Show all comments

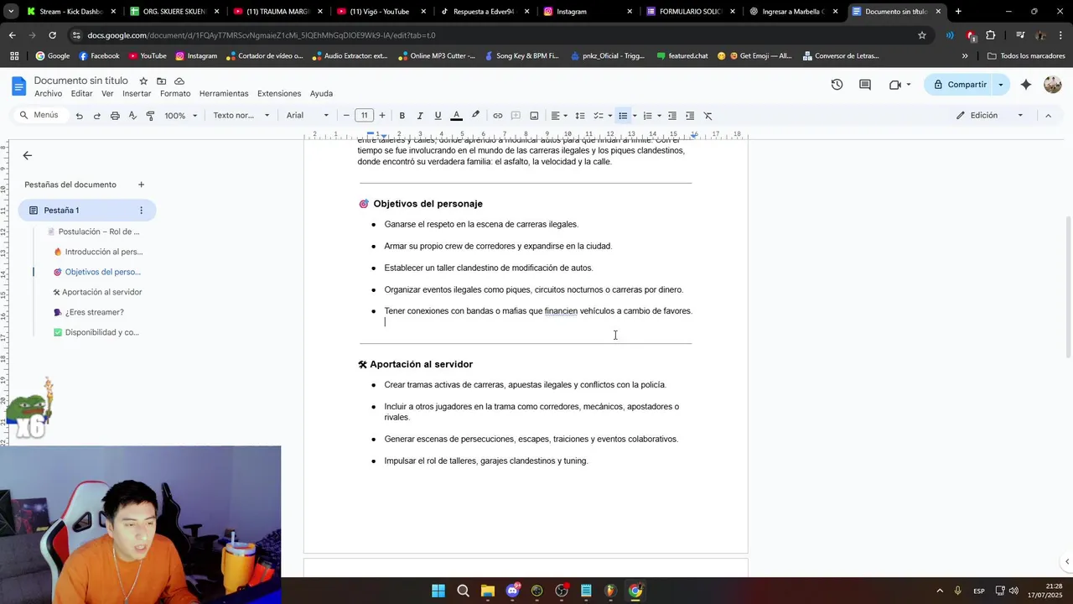click(865, 85)
